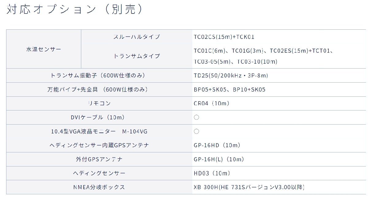Screen dimensions: 368x198
Task: Select the リモコン label
Action: 99,103
